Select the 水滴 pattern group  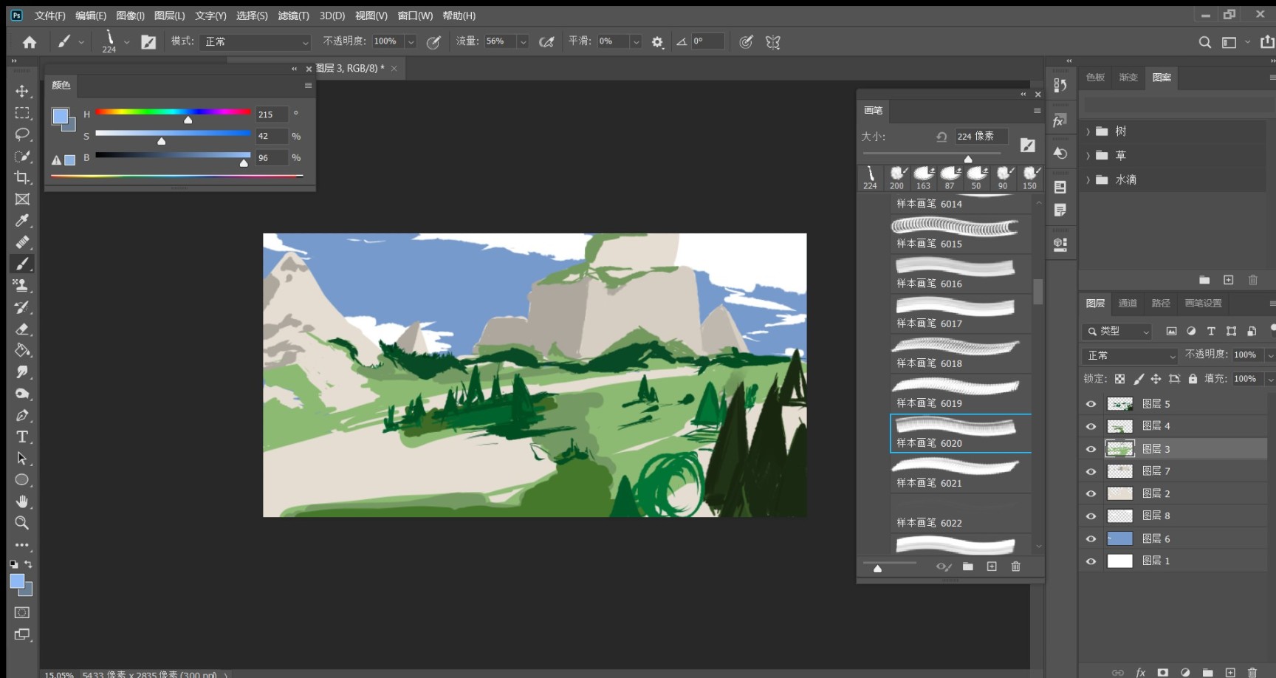tap(1125, 179)
